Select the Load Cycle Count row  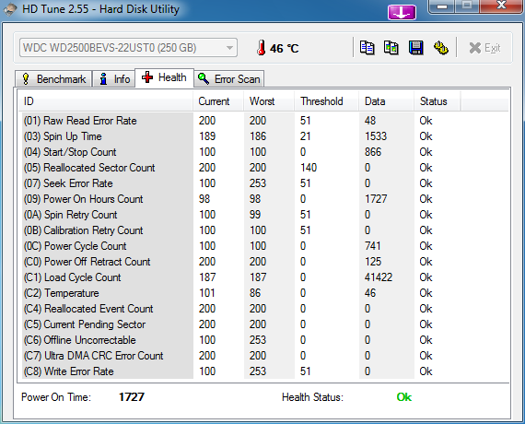(x=263, y=277)
